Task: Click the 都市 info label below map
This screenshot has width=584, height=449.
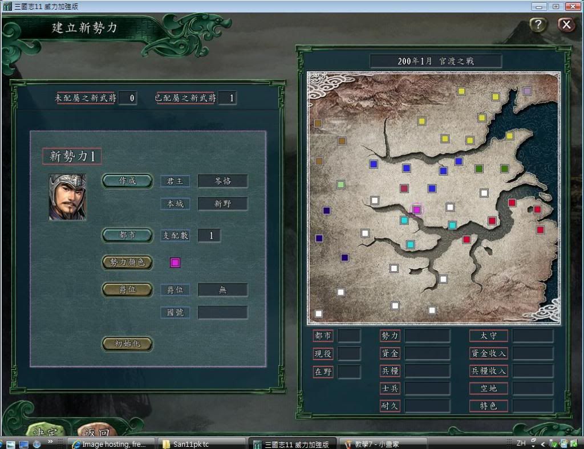Action: tap(323, 336)
